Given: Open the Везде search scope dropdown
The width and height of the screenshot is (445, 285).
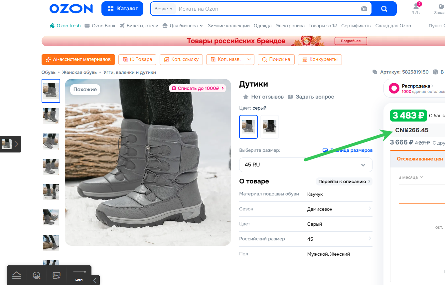Looking at the screenshot, I should (164, 9).
